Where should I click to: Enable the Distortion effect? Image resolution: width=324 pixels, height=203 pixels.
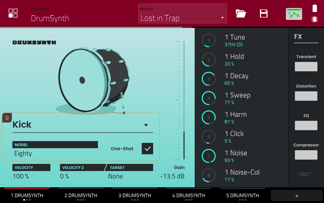pyautogui.click(x=306, y=96)
